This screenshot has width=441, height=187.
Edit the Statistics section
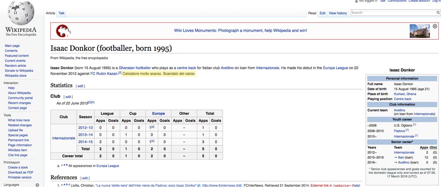click(80, 86)
